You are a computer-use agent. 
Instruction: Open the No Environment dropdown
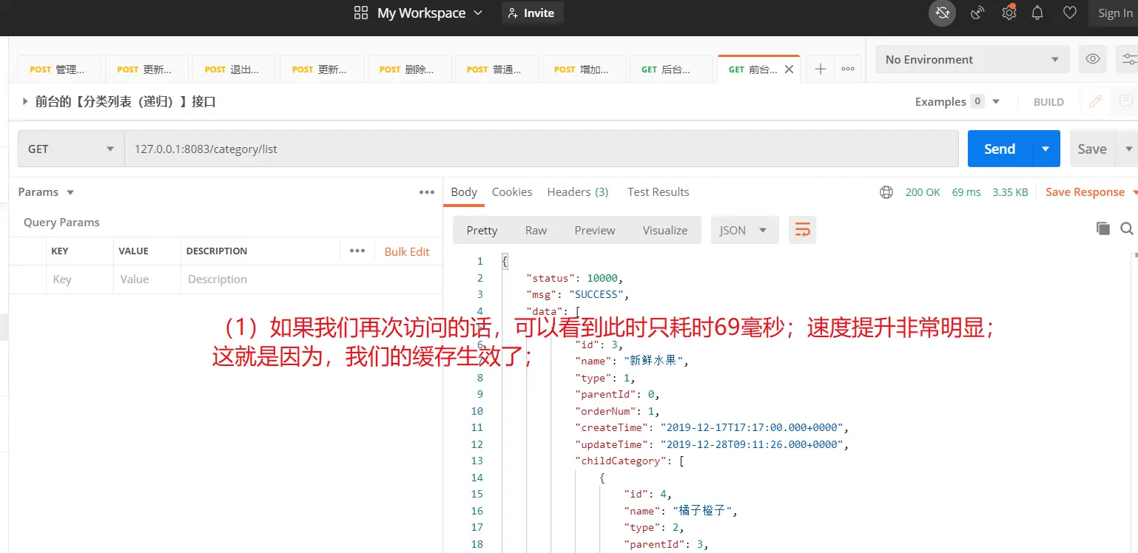coord(972,59)
